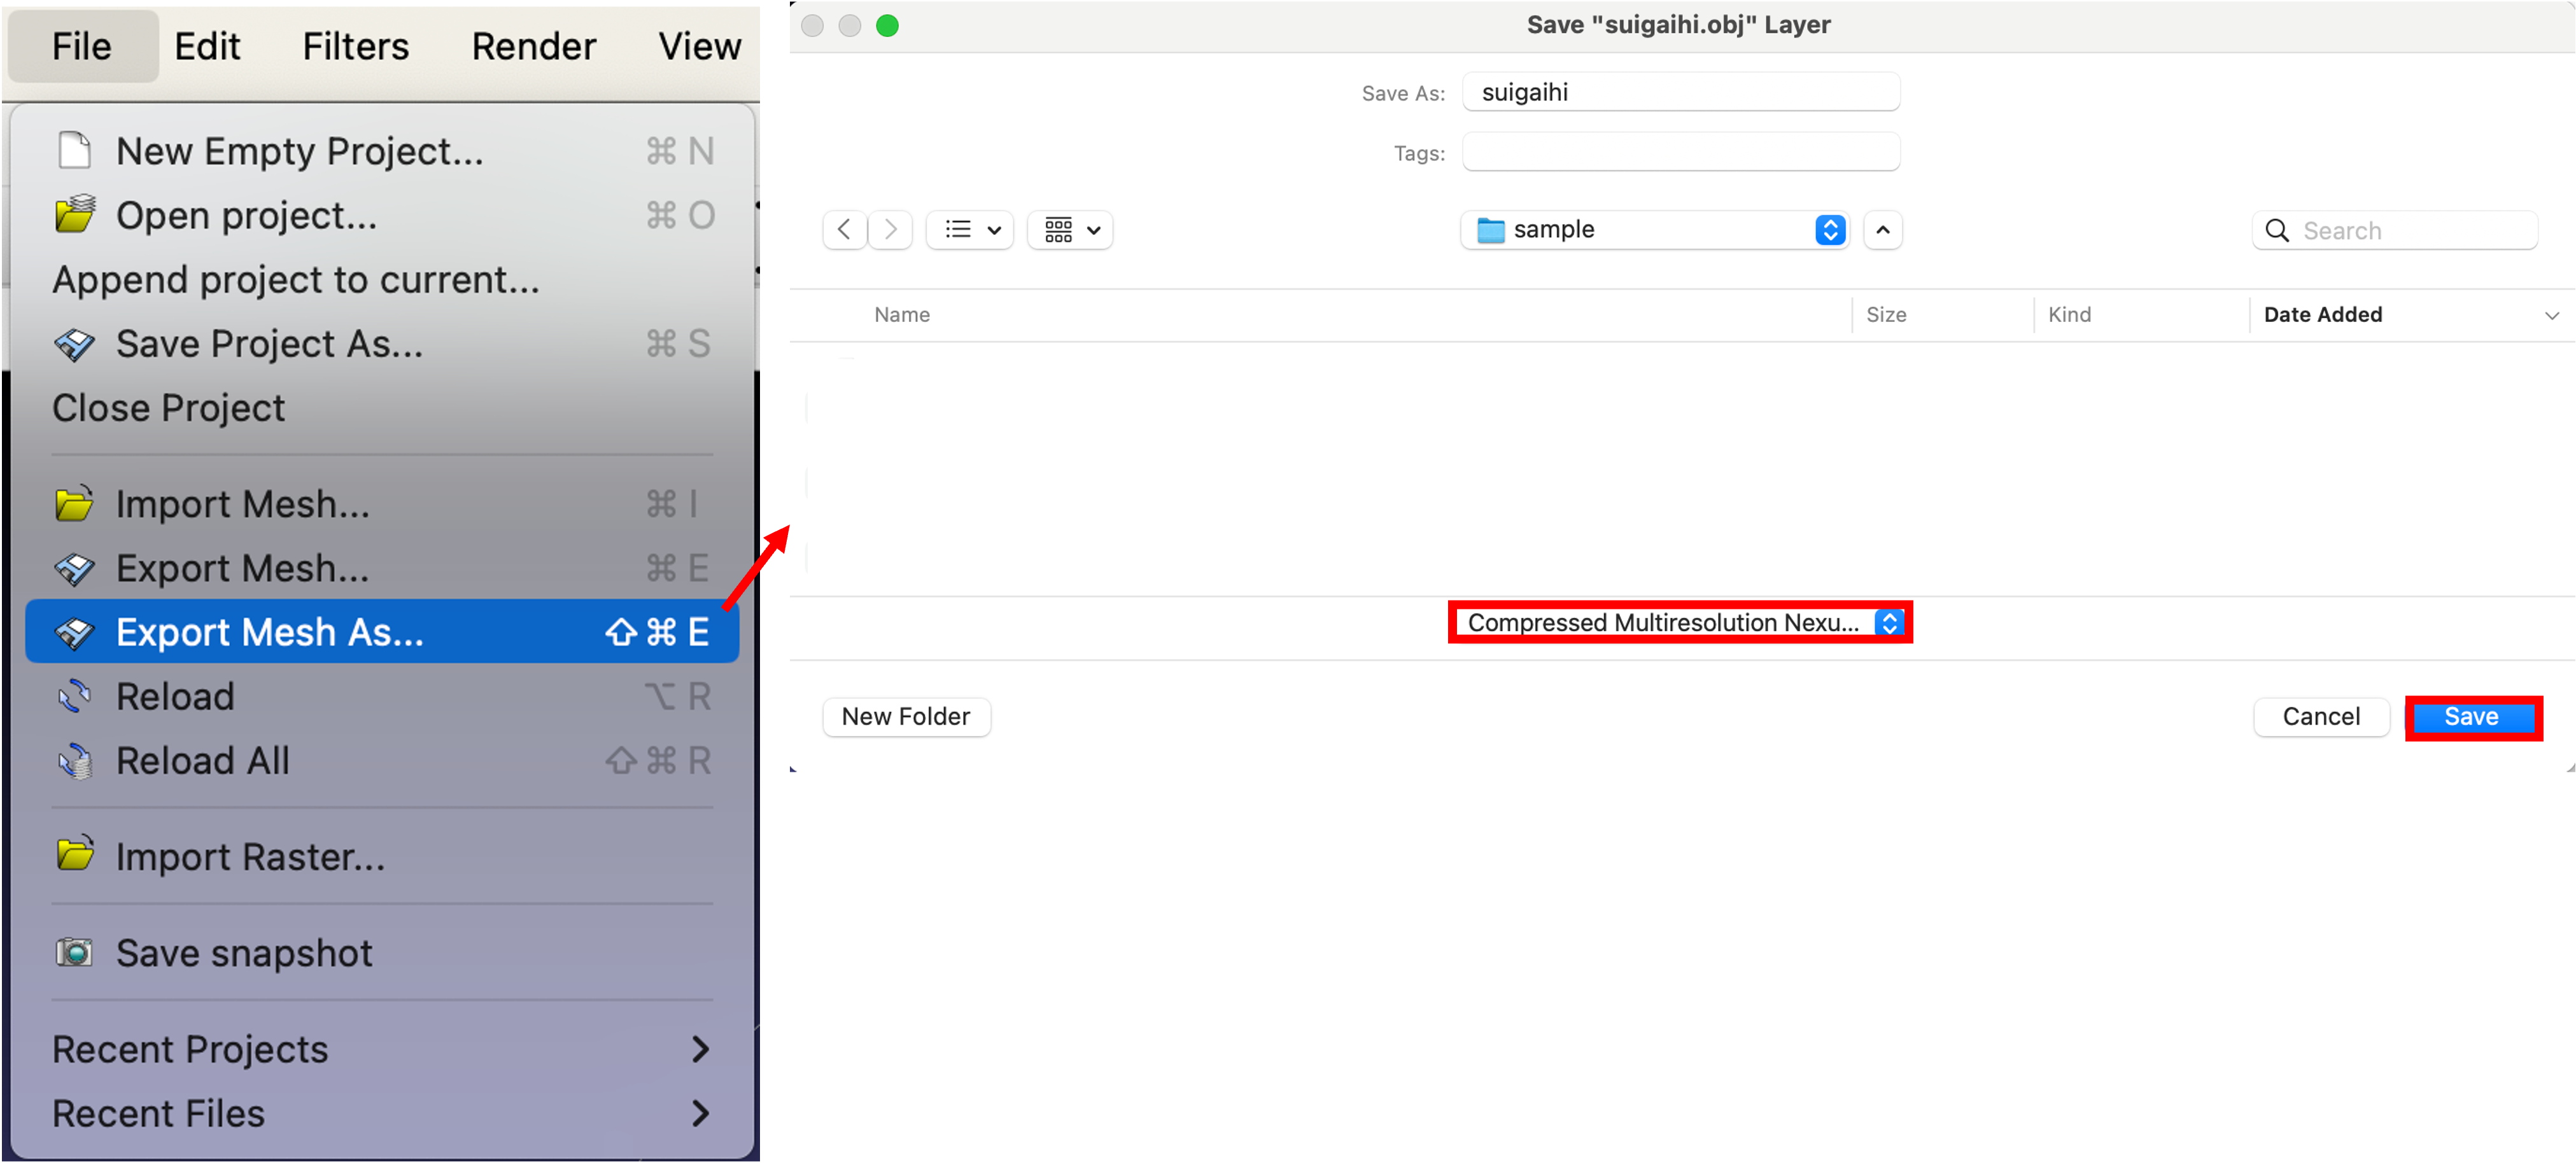Select Close Project menu entry

click(x=382, y=408)
